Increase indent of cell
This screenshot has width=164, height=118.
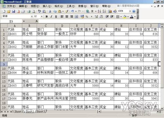click(112, 17)
